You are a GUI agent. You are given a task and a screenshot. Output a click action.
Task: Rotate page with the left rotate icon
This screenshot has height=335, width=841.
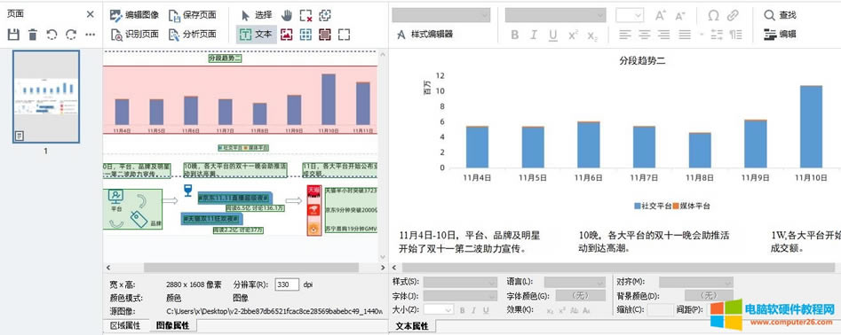[52, 35]
